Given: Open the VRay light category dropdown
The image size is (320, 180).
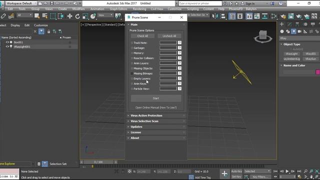Looking at the screenshot, I should click(299, 38).
